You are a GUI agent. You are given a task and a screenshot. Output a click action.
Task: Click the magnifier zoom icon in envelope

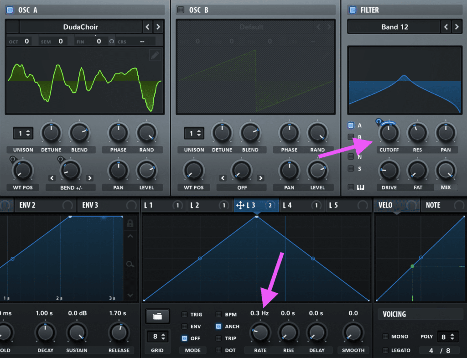130,264
